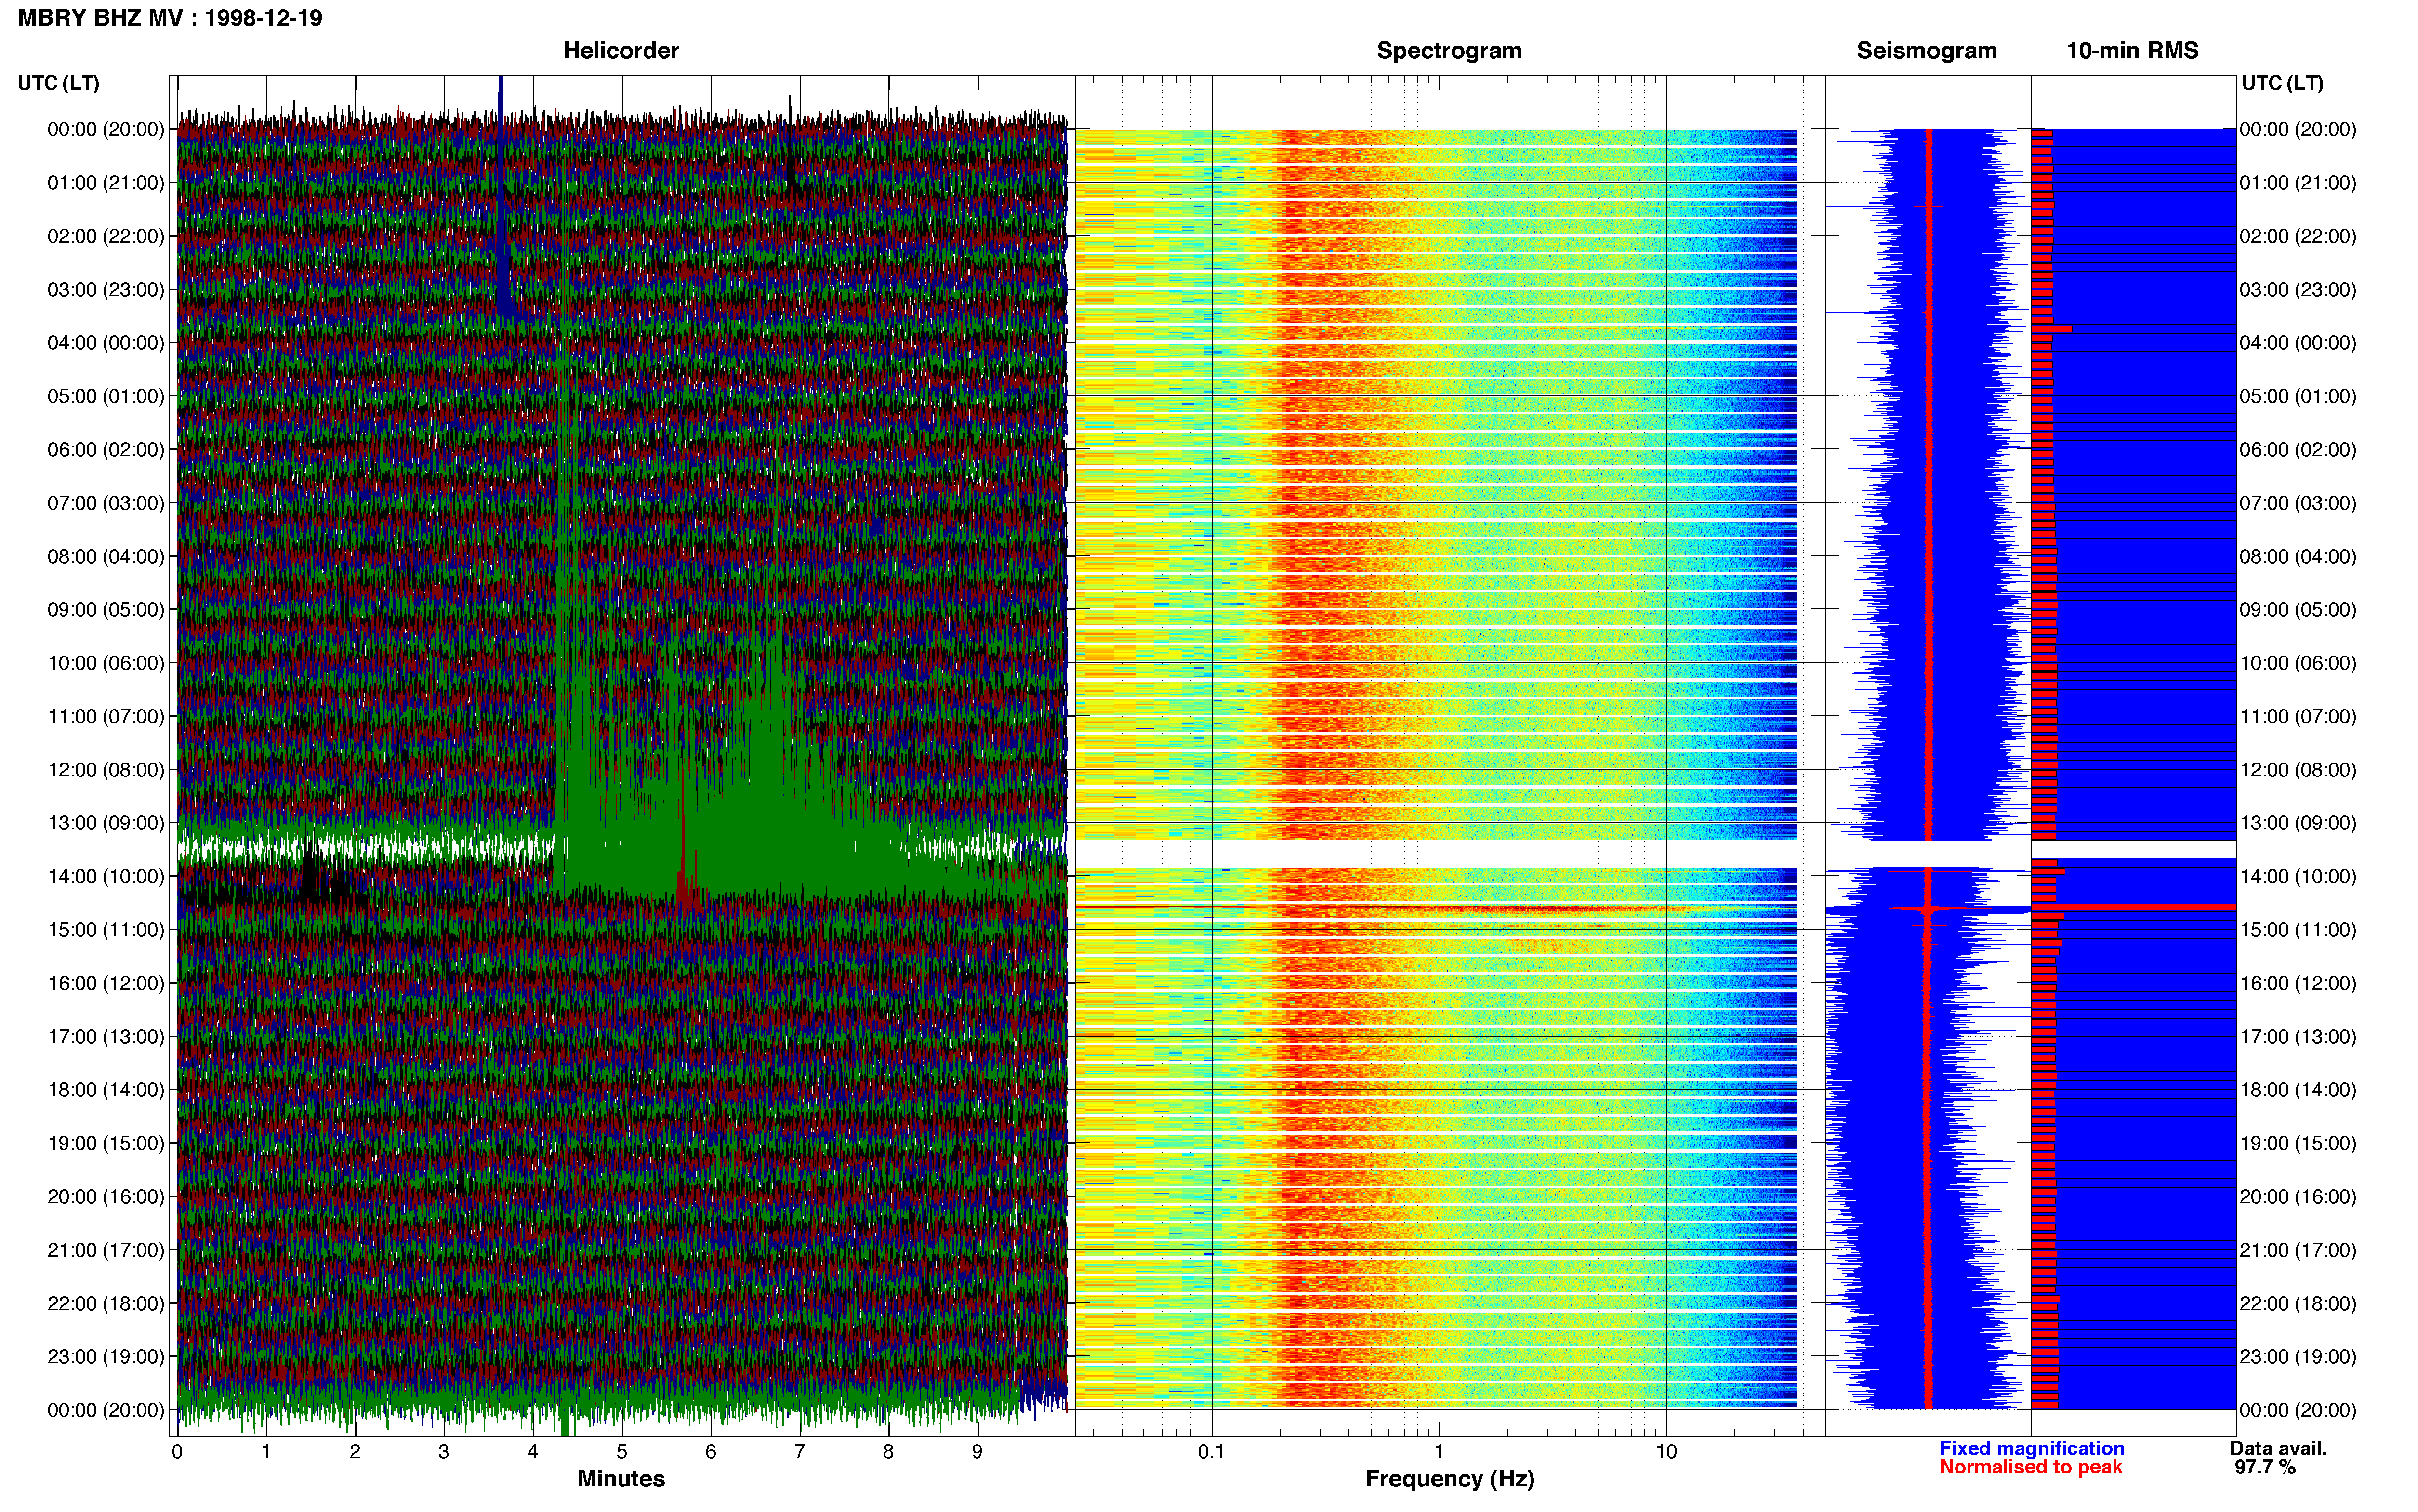Click RMS-side time label "21:00 (17:00)"
2418x1512 pixels.
point(2298,1250)
